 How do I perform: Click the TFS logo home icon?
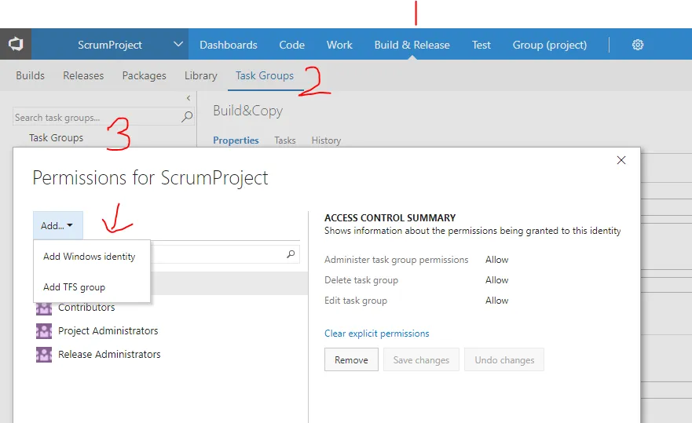click(16, 44)
